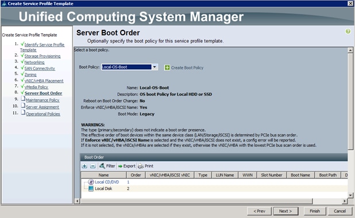
Task: Go to Identify Service Profile Template step
Action: tap(42, 47)
